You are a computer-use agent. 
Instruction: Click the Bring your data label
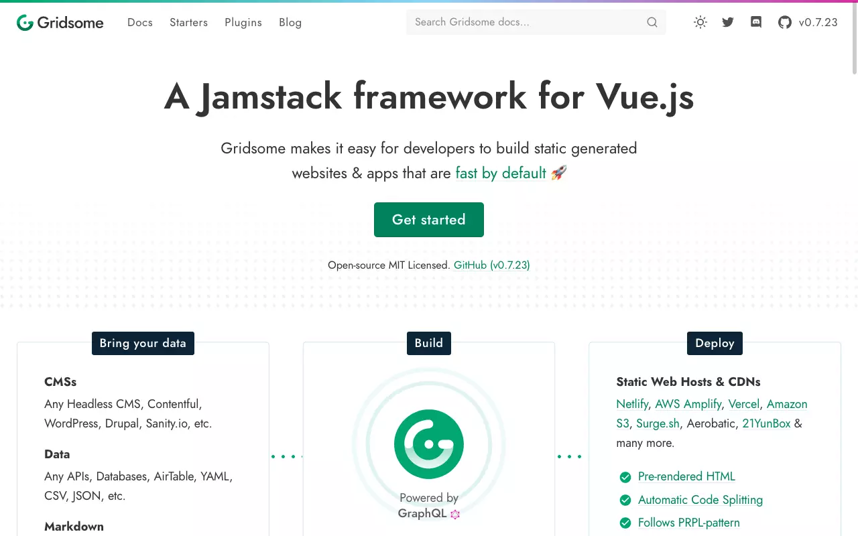[143, 343]
